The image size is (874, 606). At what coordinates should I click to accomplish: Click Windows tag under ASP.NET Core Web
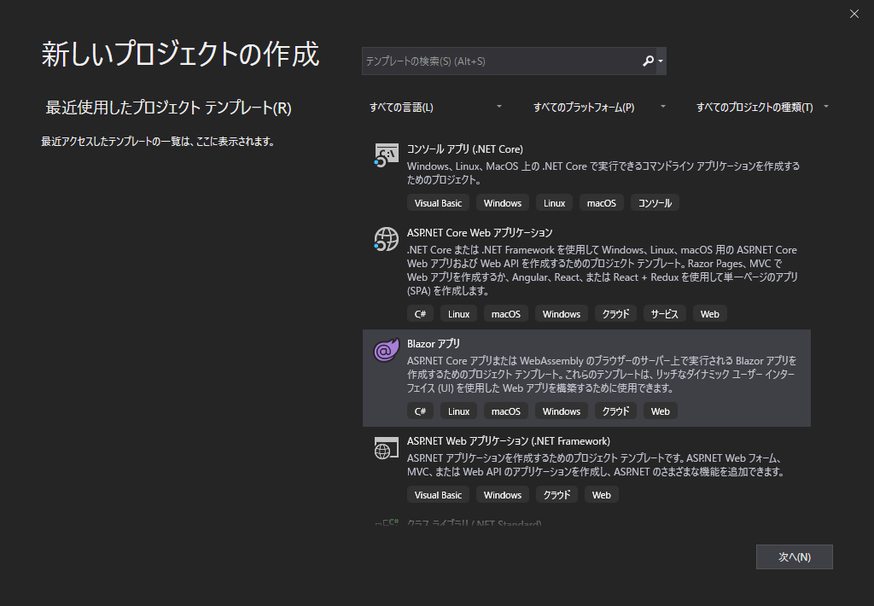click(562, 314)
